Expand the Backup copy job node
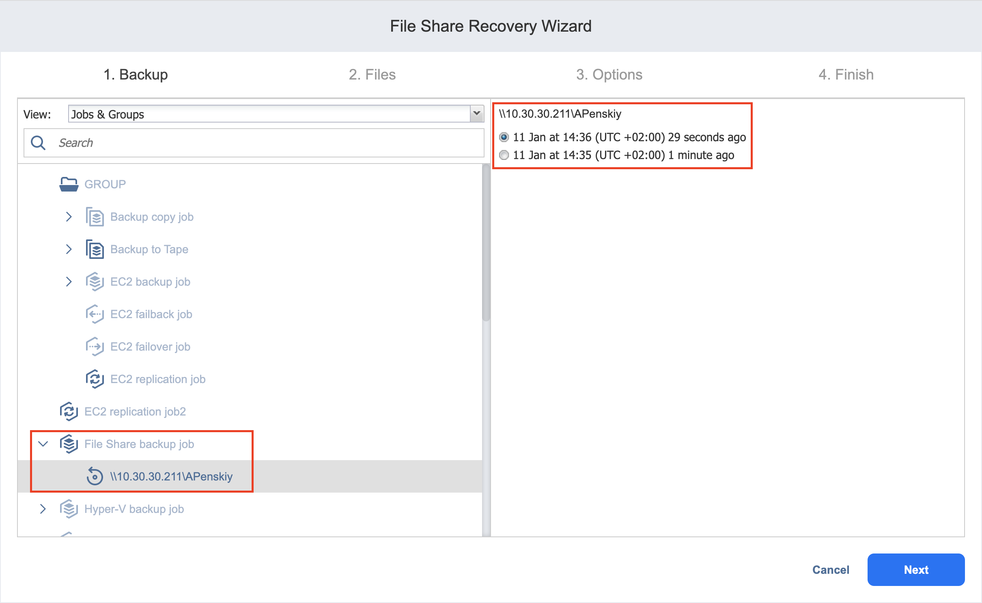 tap(69, 217)
